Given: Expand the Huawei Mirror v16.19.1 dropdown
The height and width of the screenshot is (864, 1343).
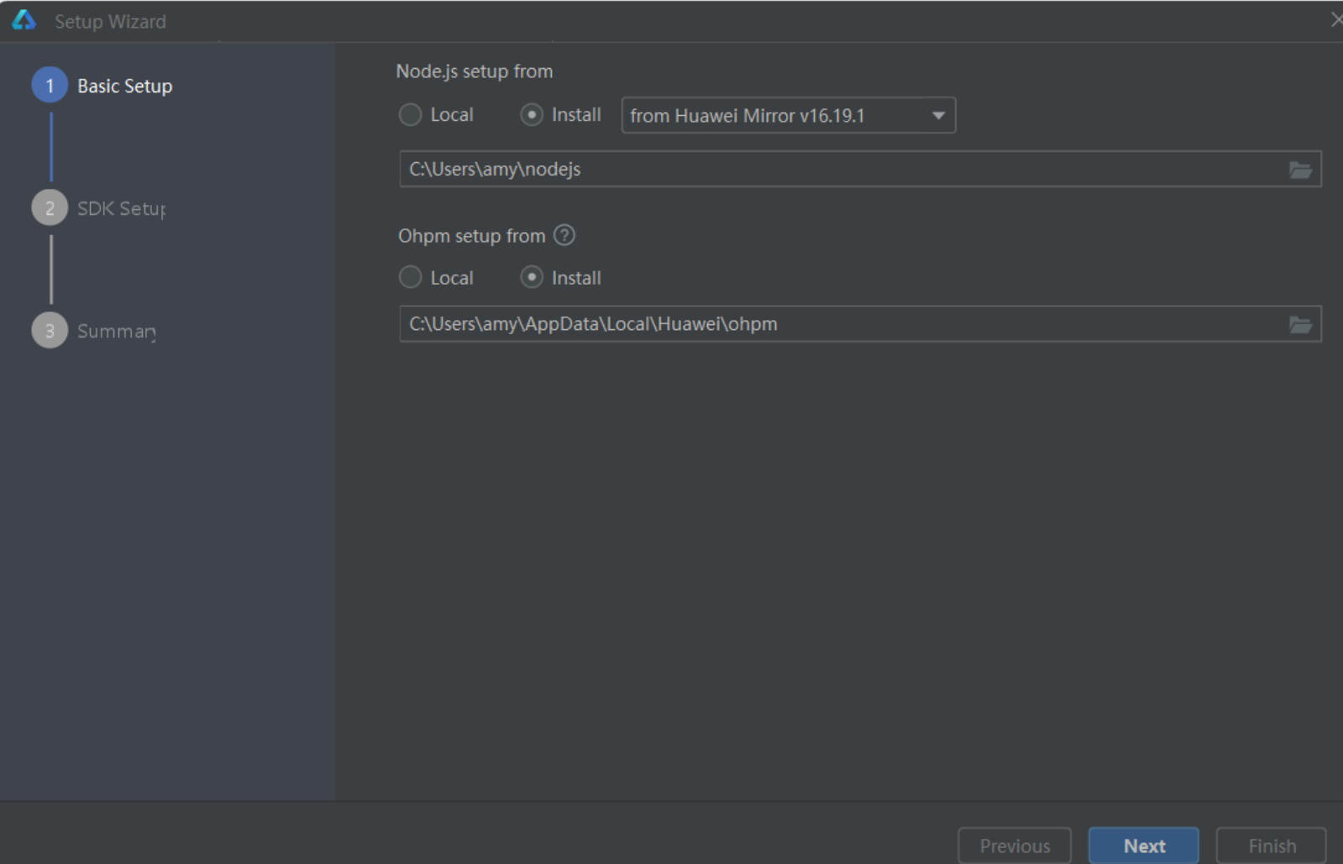Looking at the screenshot, I should coord(788,115).
